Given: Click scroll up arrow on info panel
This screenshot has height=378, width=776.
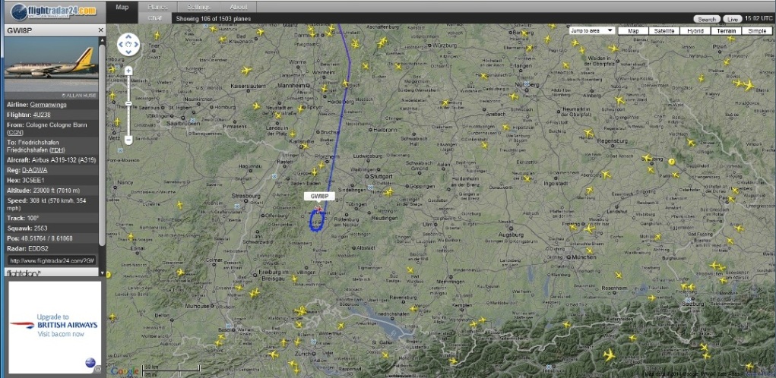Looking at the screenshot, I should (x=101, y=40).
